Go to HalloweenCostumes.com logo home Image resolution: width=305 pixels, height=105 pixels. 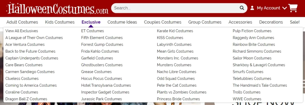[57, 8]
